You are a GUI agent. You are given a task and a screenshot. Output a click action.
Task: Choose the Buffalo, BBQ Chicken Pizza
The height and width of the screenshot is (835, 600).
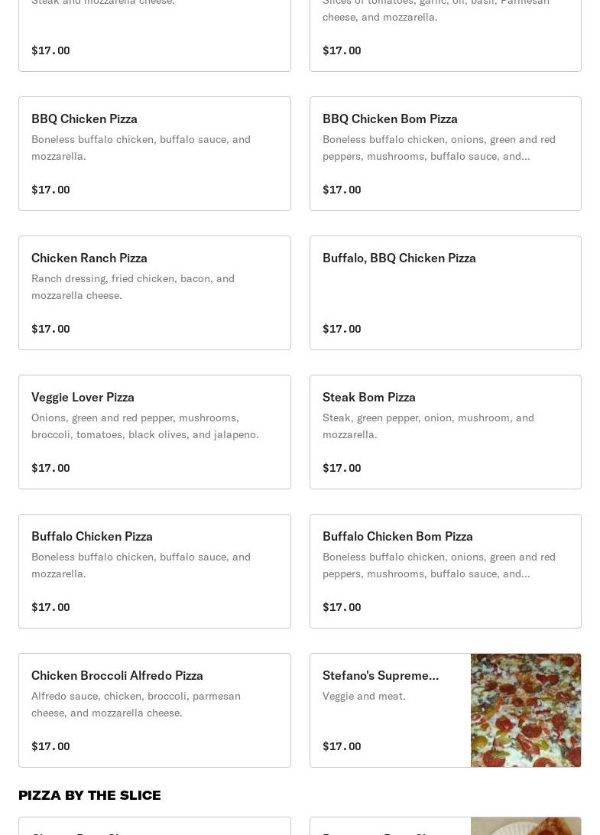point(399,258)
